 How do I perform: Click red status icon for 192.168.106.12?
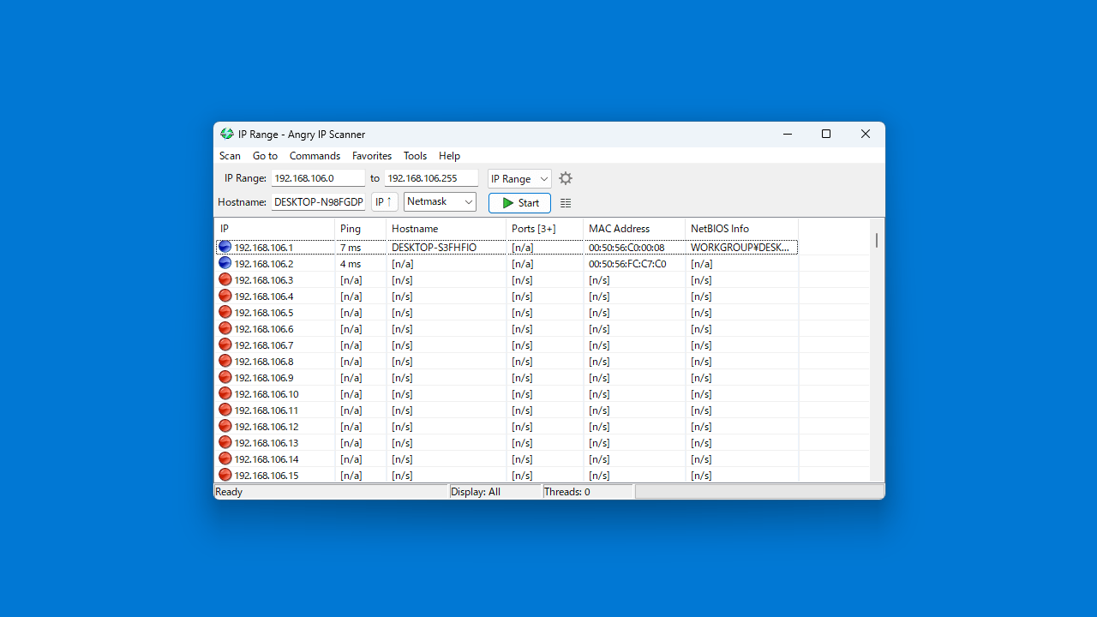[225, 426]
